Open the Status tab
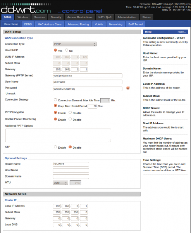Viewport: 191px width, 233px height. click(x=146, y=17)
